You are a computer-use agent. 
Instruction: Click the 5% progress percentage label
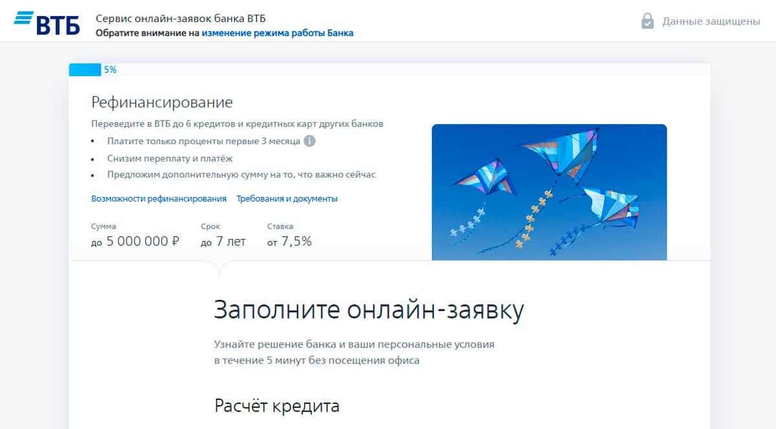pyautogui.click(x=110, y=70)
